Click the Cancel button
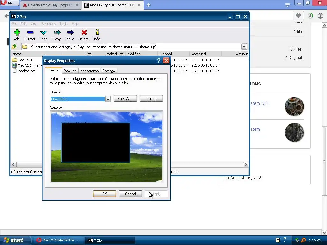 click(130, 194)
